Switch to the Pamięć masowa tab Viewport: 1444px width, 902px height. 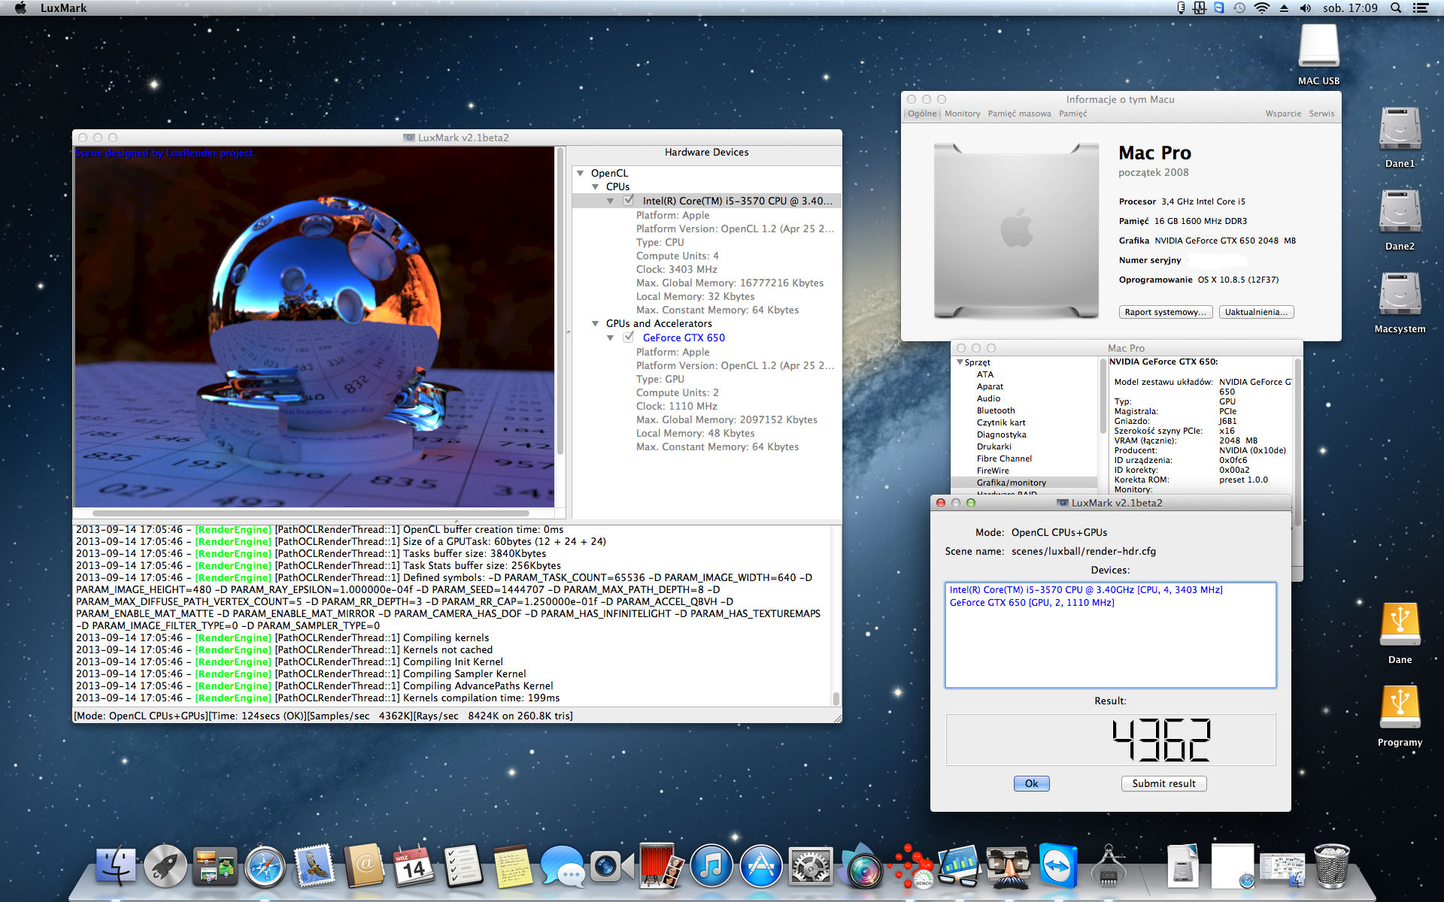[x=1019, y=114]
